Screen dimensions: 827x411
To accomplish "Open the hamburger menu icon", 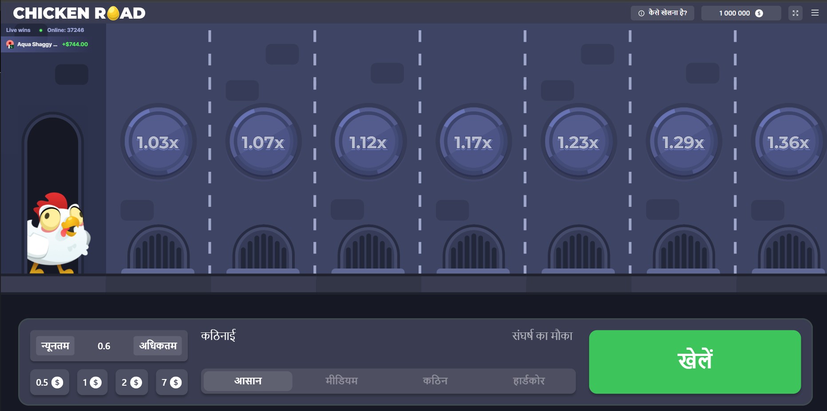I will (815, 13).
